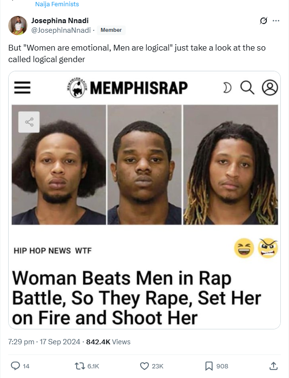
Task: Open the article headline about rap battle
Action: coord(136,298)
